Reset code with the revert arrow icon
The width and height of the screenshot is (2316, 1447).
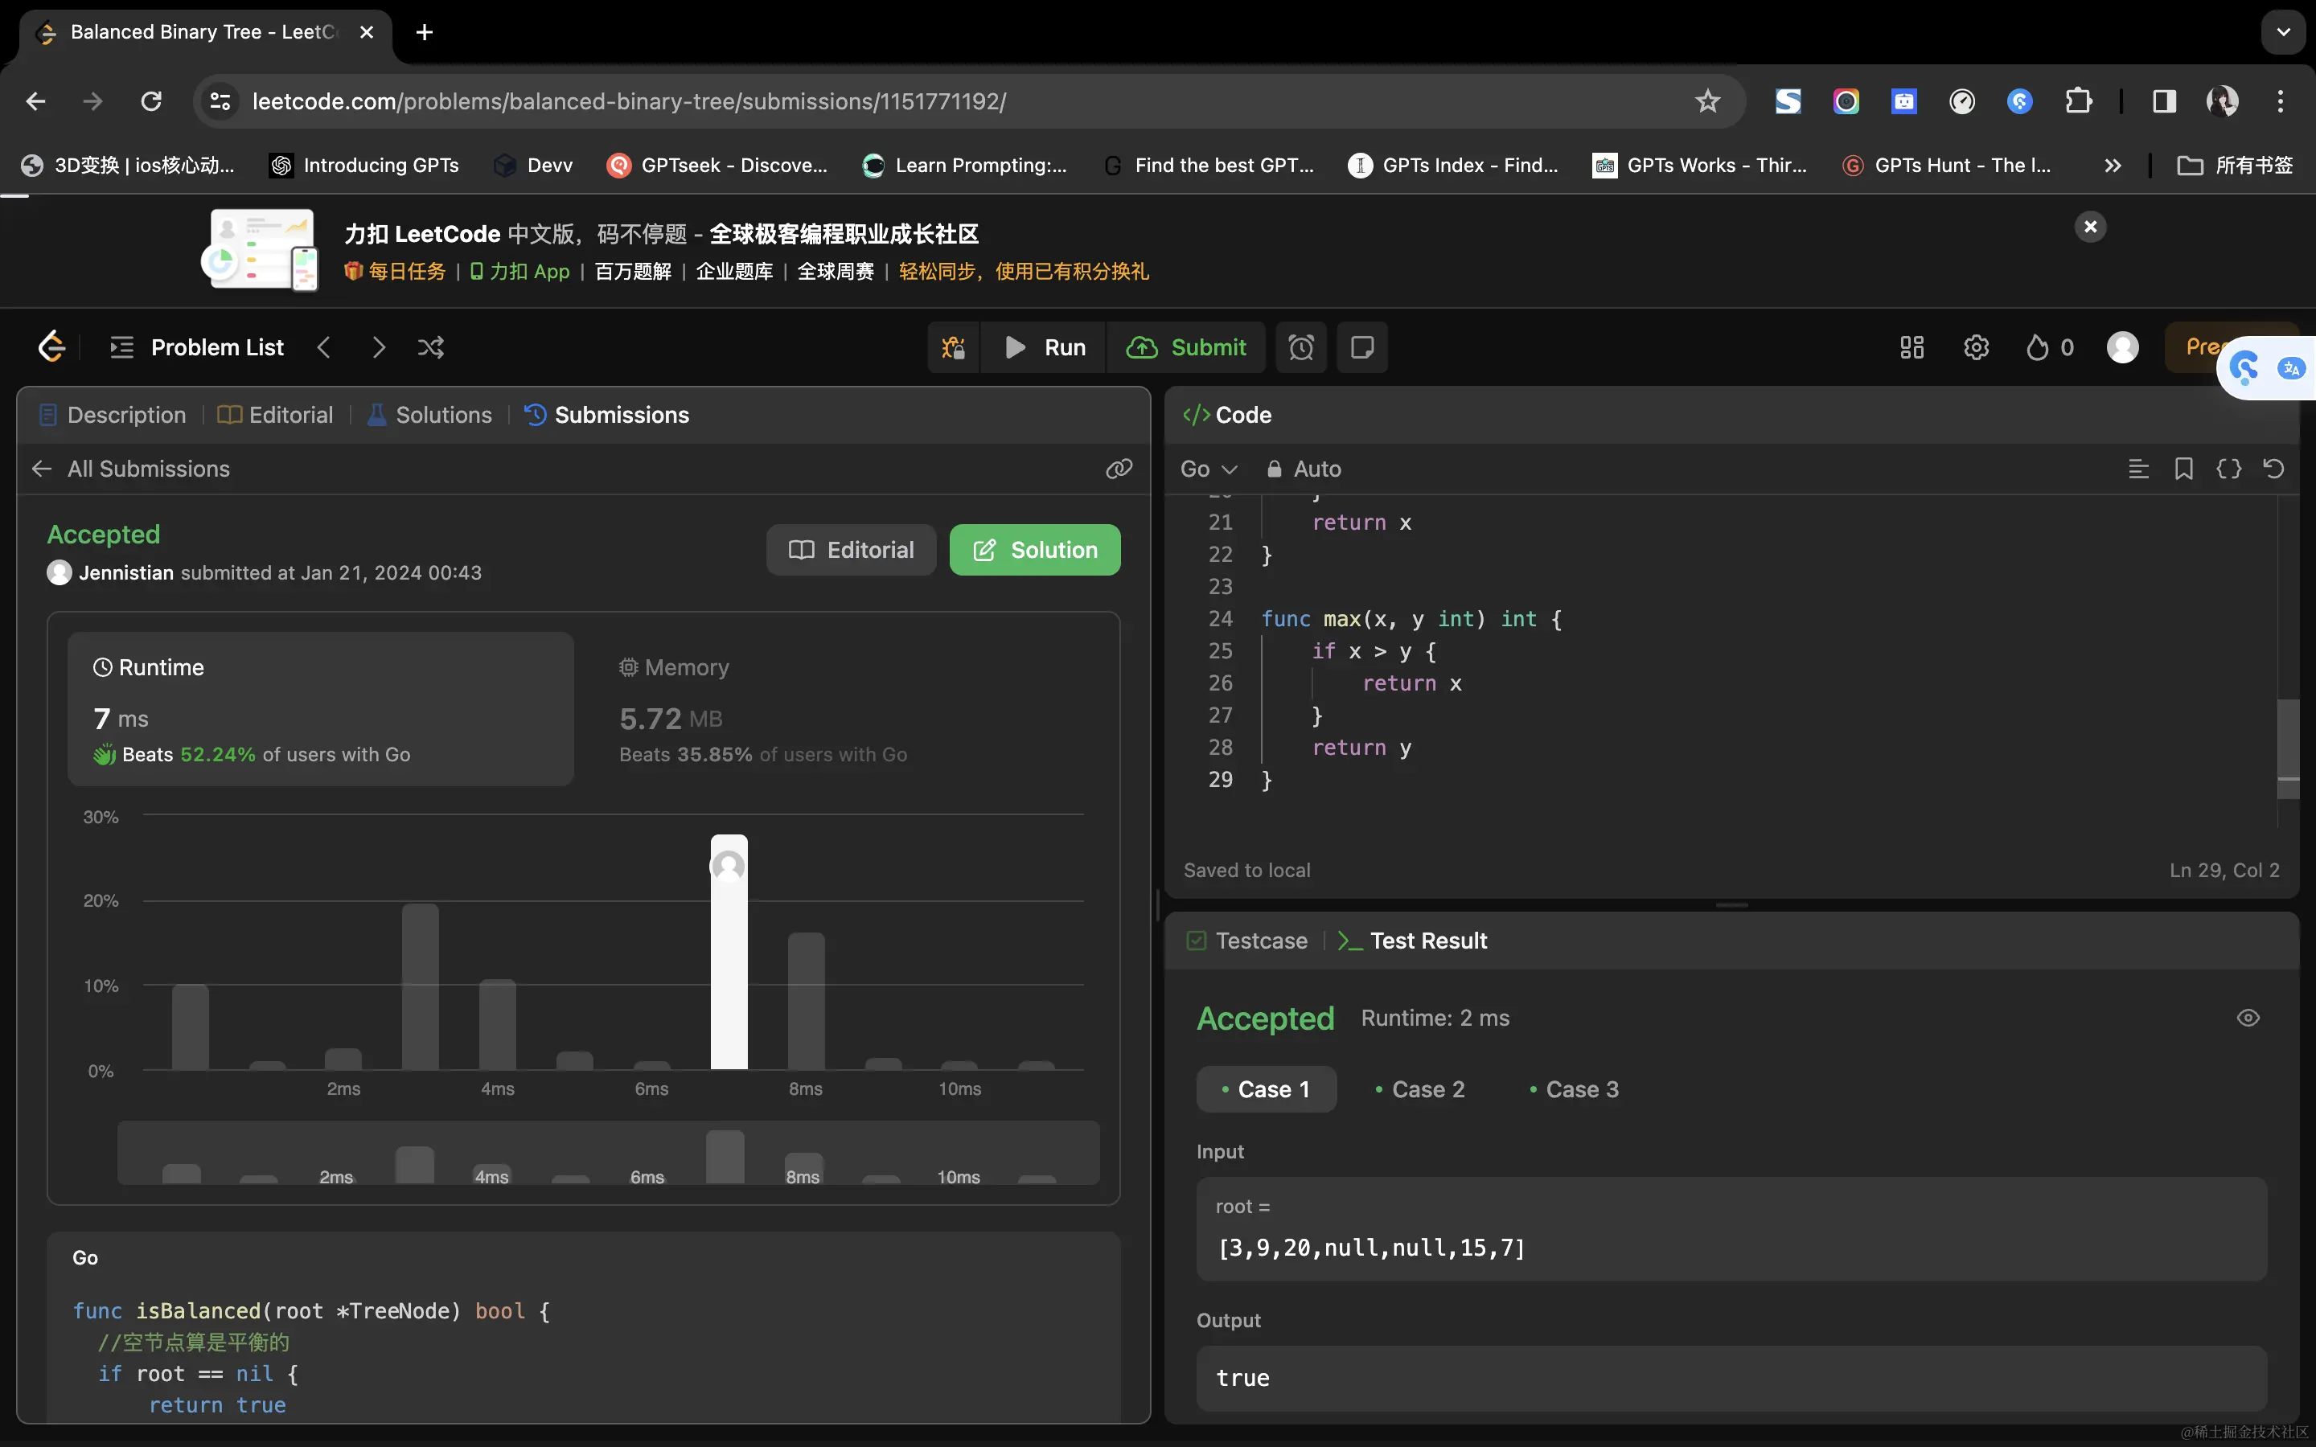coord(2274,469)
